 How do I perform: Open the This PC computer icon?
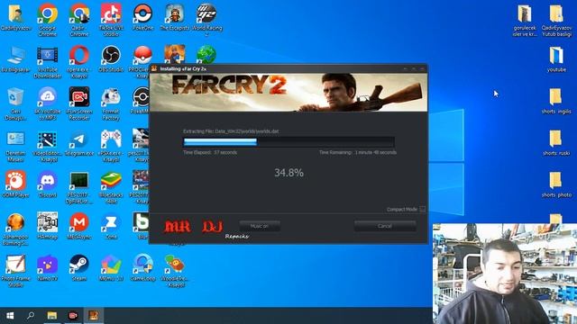[16, 59]
